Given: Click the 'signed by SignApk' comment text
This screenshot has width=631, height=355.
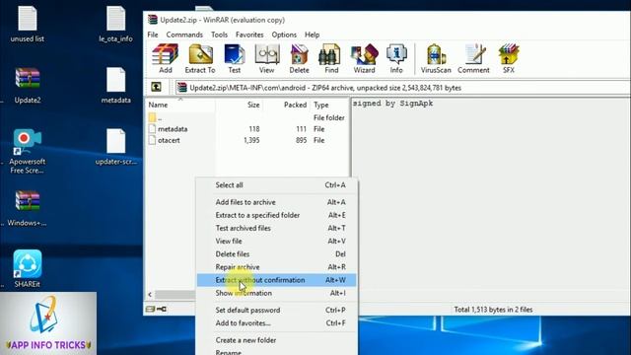Looking at the screenshot, I should (392, 104).
